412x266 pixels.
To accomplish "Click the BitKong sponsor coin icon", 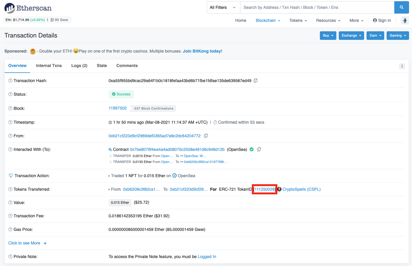I will click(x=33, y=51).
